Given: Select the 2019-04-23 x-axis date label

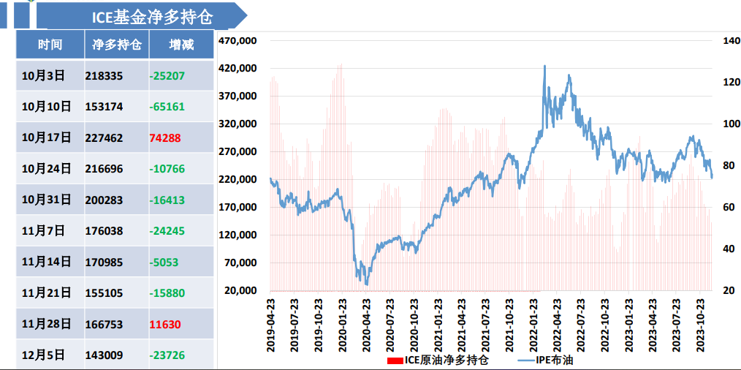Looking at the screenshot, I should pos(270,325).
